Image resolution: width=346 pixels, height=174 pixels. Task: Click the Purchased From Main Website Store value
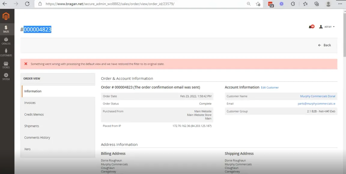pos(199,115)
